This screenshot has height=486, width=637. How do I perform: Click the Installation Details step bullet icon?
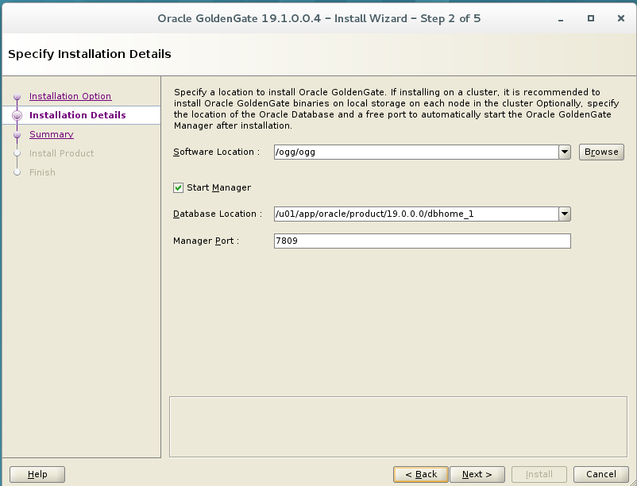point(17,115)
